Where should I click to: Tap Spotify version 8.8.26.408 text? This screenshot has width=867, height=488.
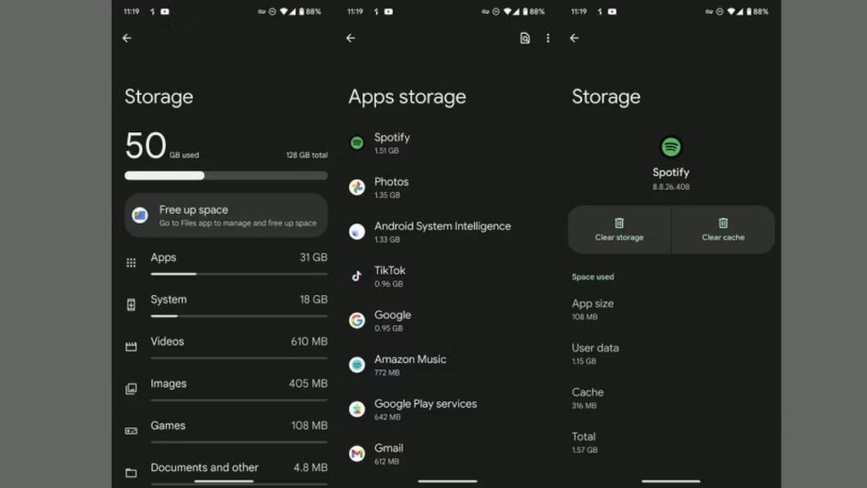(x=671, y=187)
